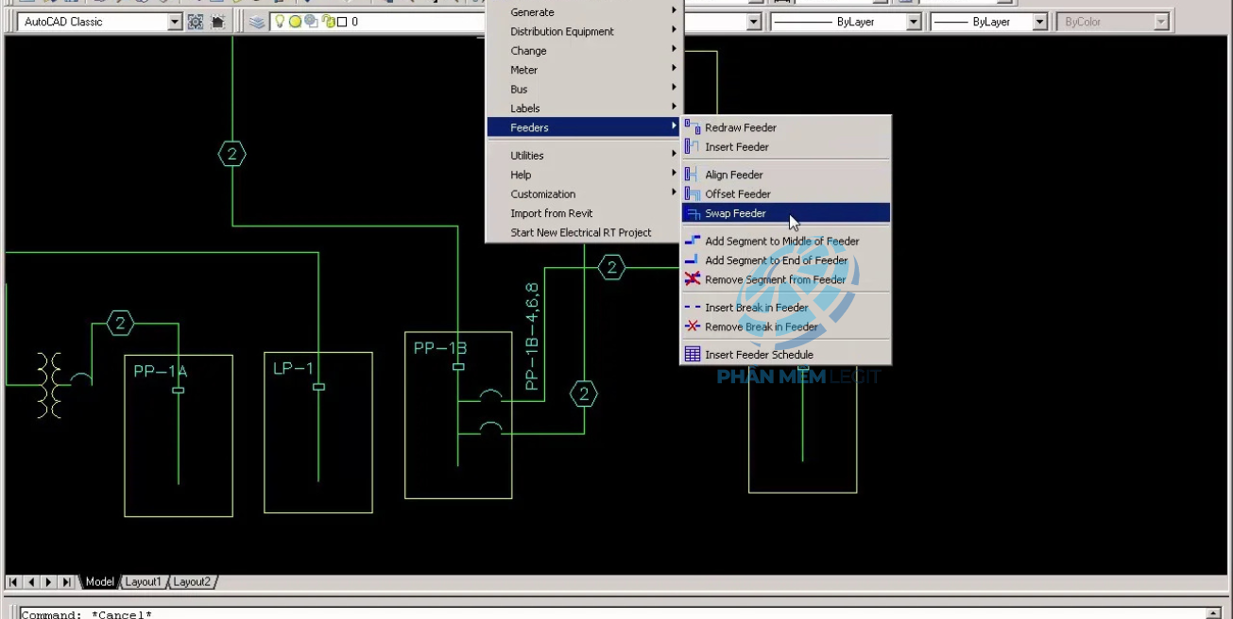
Task: Jump to last layout tab arrow
Action: point(65,582)
